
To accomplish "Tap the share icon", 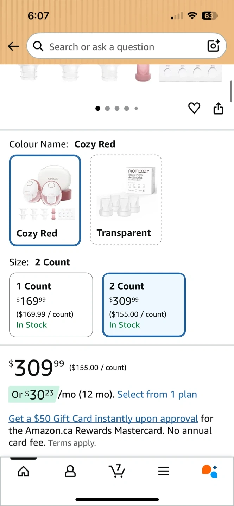I will coord(218,108).
